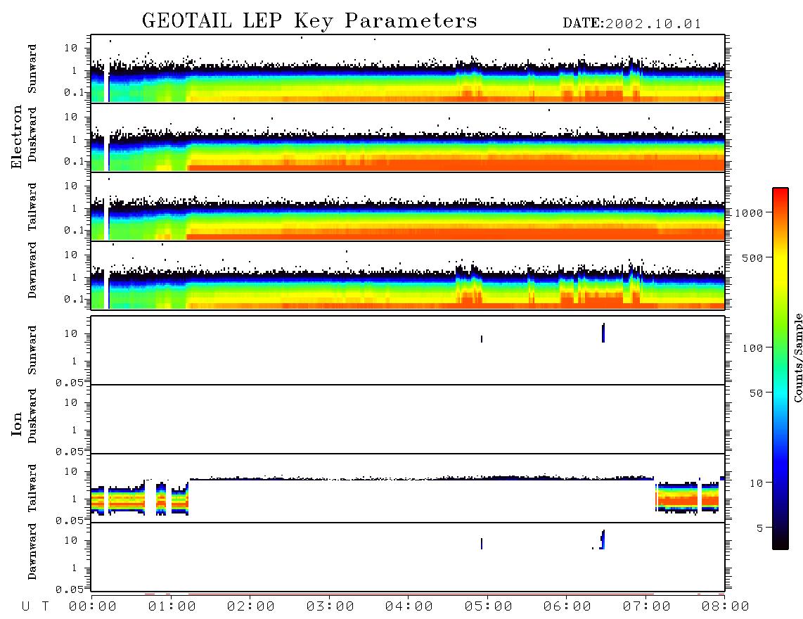Click the Electron Dawnward spectrogram panel
This screenshot has width=803, height=619.
[408, 275]
